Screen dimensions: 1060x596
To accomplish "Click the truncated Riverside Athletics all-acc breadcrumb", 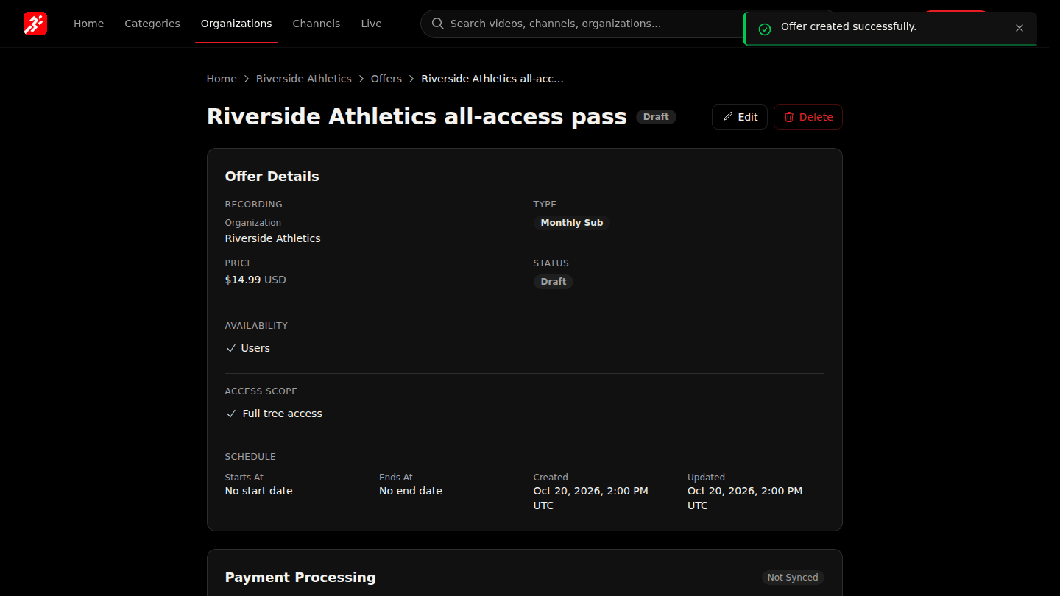I will [x=492, y=79].
